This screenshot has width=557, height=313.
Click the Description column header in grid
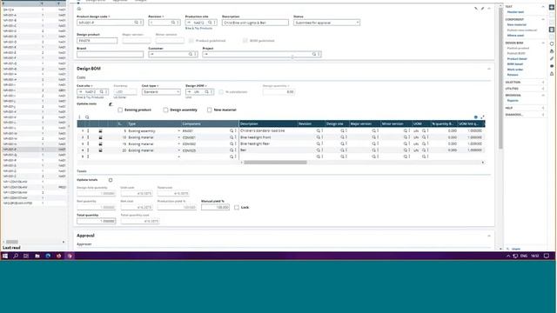pyautogui.click(x=268, y=123)
